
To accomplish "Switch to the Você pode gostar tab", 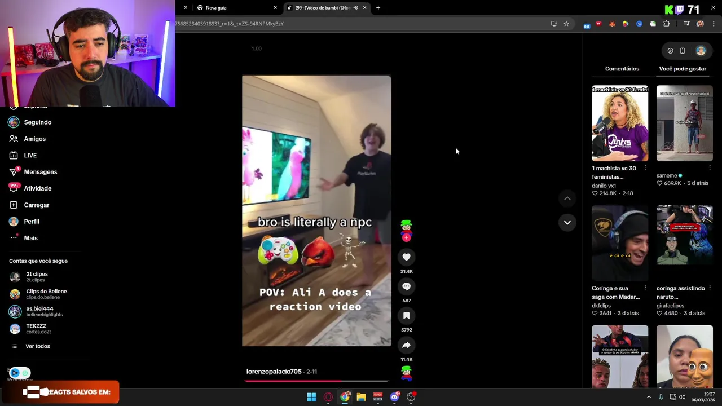I will pyautogui.click(x=683, y=69).
